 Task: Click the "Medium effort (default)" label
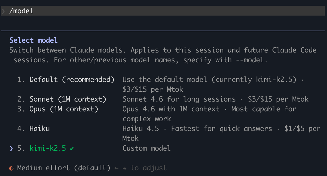point(64,168)
